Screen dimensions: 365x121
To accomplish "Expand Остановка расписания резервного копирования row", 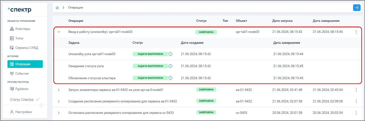I will pyautogui.click(x=59, y=113).
